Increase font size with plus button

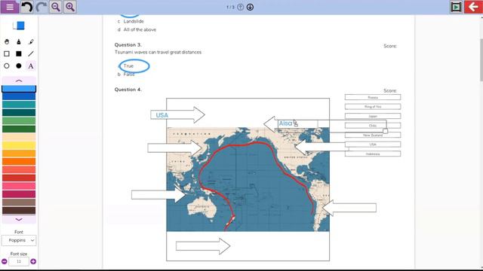[x=33, y=261]
